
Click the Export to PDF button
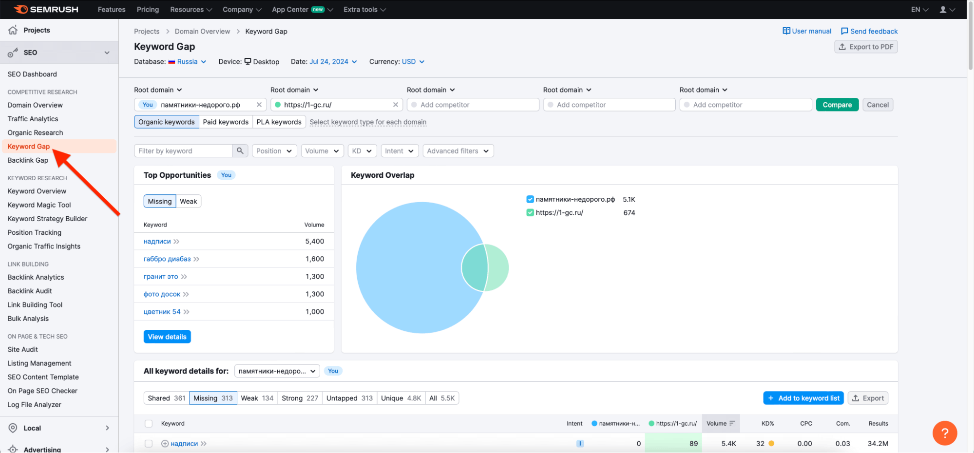866,47
